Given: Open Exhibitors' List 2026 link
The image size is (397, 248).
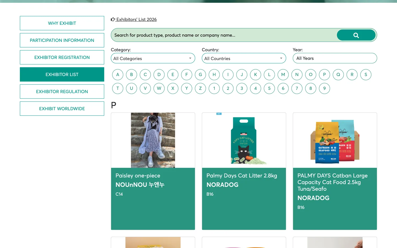Looking at the screenshot, I should click(134, 19).
